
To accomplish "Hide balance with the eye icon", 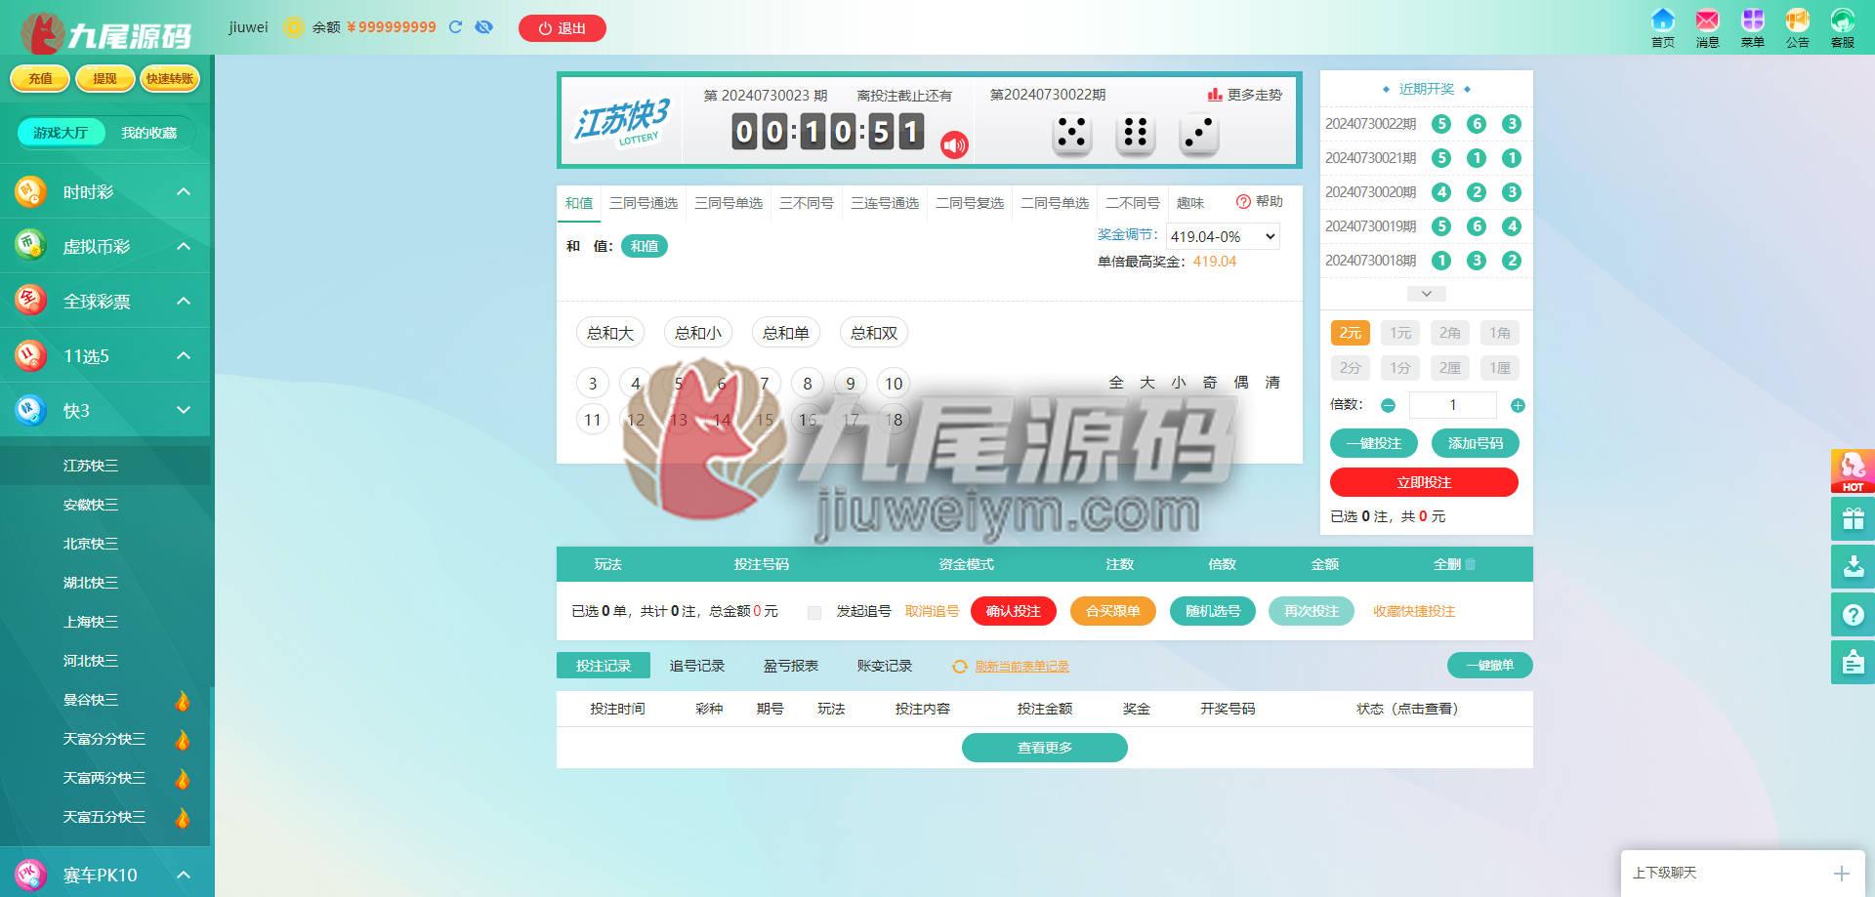I will click(483, 27).
